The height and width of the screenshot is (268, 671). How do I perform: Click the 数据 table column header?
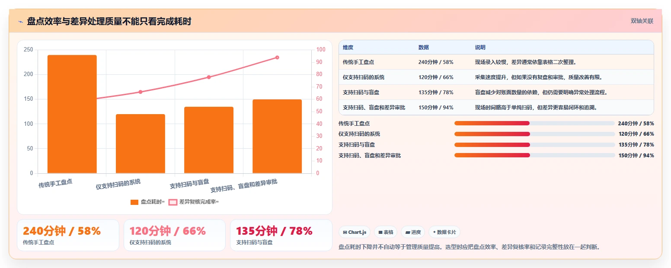[x=424, y=48]
